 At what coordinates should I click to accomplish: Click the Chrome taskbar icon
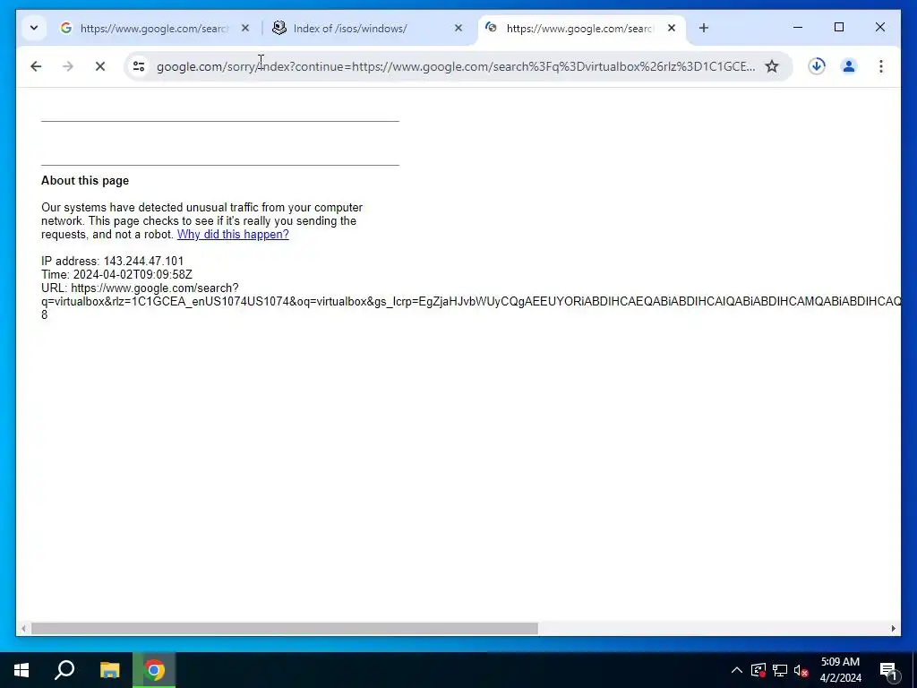pyautogui.click(x=154, y=670)
